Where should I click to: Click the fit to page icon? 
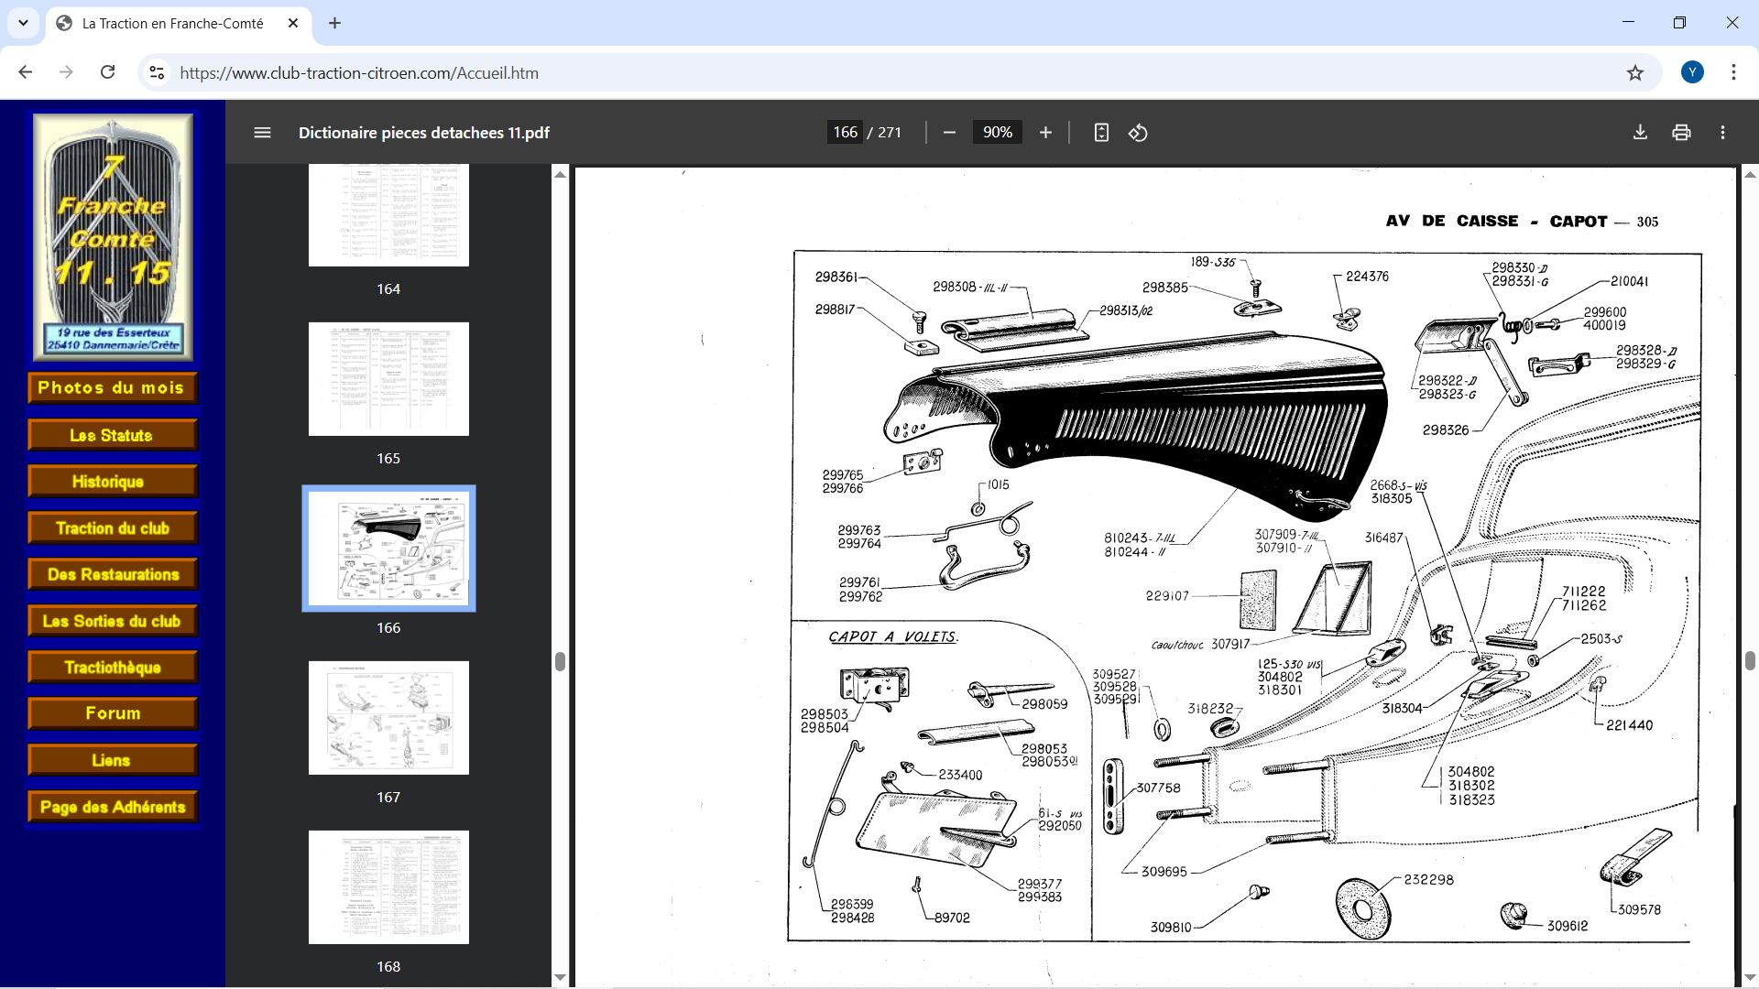(1101, 133)
